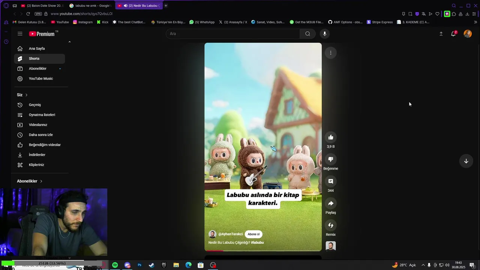Open the Stripe Express bookmark
The height and width of the screenshot is (270, 480).
[379, 22]
